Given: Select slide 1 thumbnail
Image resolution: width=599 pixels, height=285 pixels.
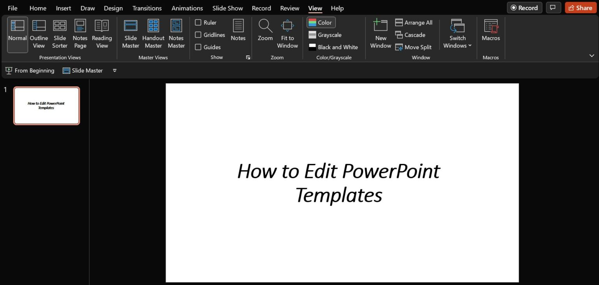Looking at the screenshot, I should pos(46,105).
